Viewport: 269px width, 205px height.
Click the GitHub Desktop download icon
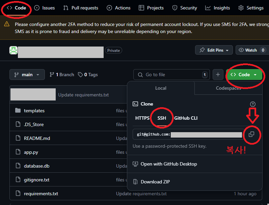tap(135, 164)
